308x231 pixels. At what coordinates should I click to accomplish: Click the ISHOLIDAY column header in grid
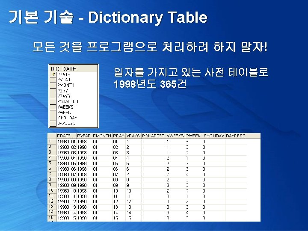214,136
